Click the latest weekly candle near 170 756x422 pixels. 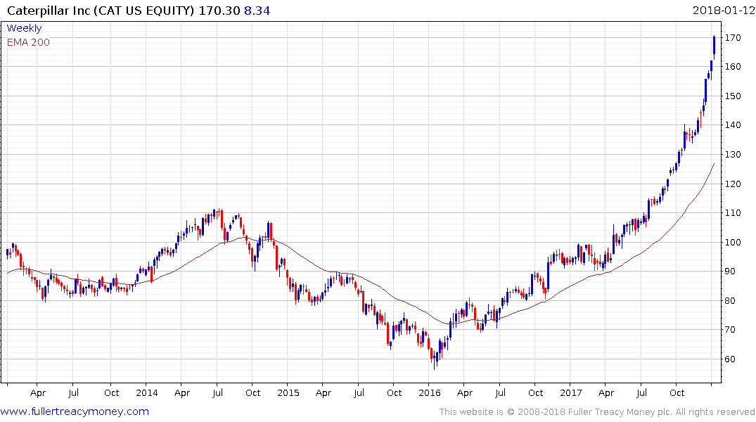(714, 47)
